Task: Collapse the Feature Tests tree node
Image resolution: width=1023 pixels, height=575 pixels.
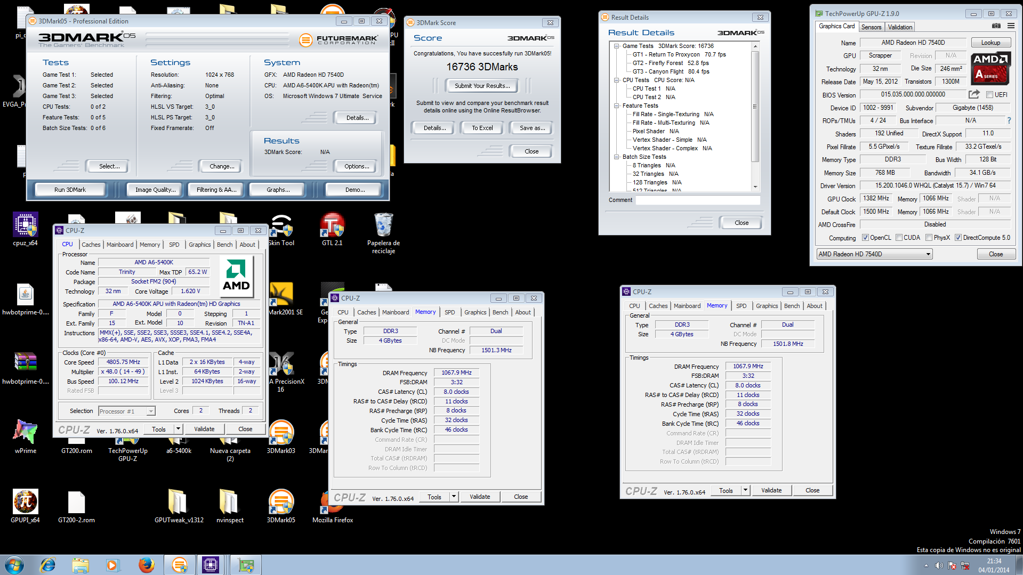Action: (616, 106)
